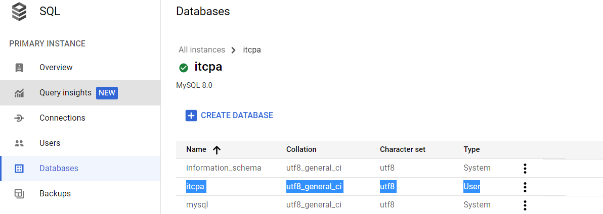Select the Backups sidebar item
This screenshot has height=214, width=603.
(x=55, y=194)
